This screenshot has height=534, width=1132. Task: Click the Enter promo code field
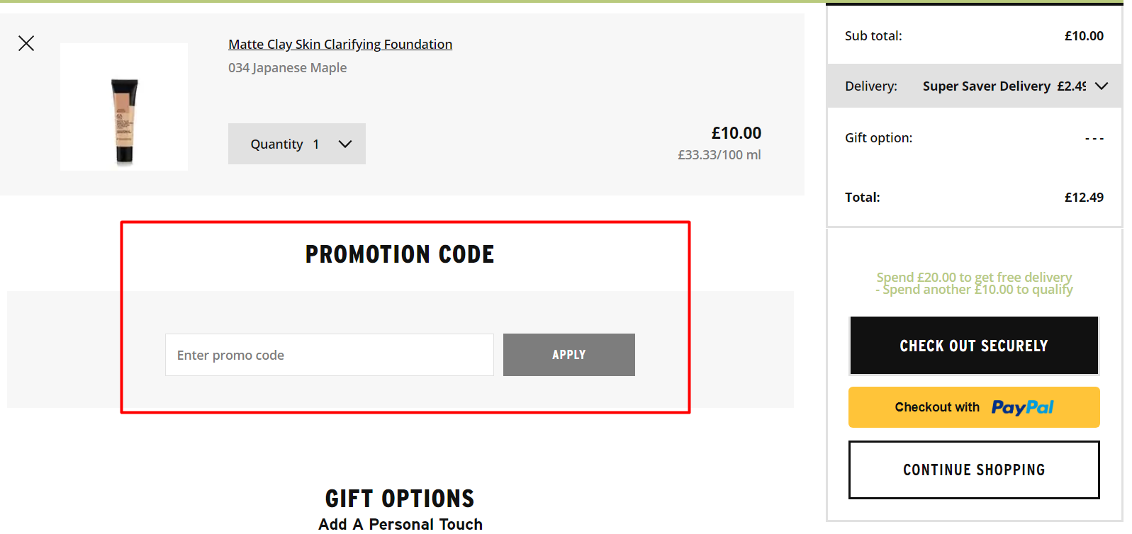(329, 355)
